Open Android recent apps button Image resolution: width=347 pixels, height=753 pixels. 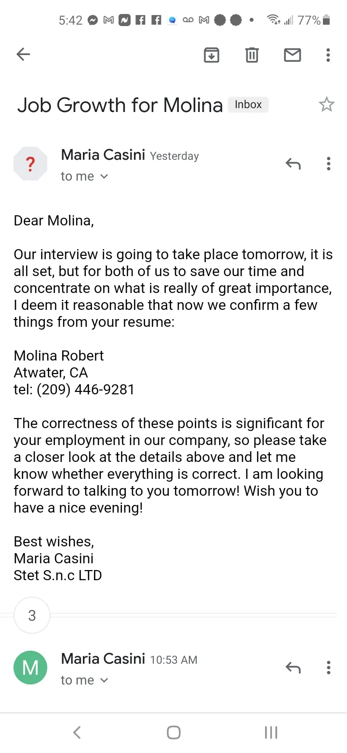pyautogui.click(x=271, y=733)
